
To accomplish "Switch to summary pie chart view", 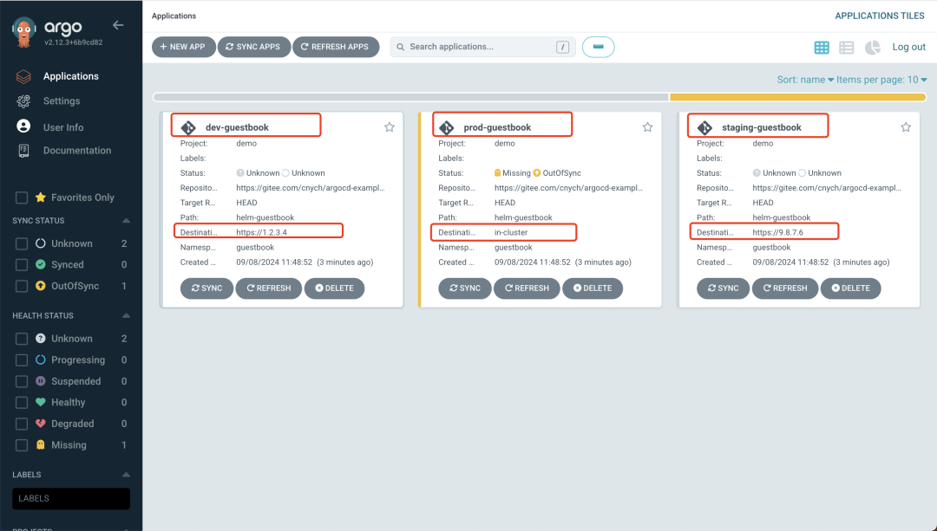I will click(x=873, y=48).
